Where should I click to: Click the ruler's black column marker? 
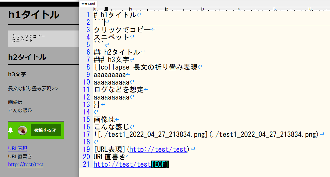pyautogui.click(x=106, y=9)
